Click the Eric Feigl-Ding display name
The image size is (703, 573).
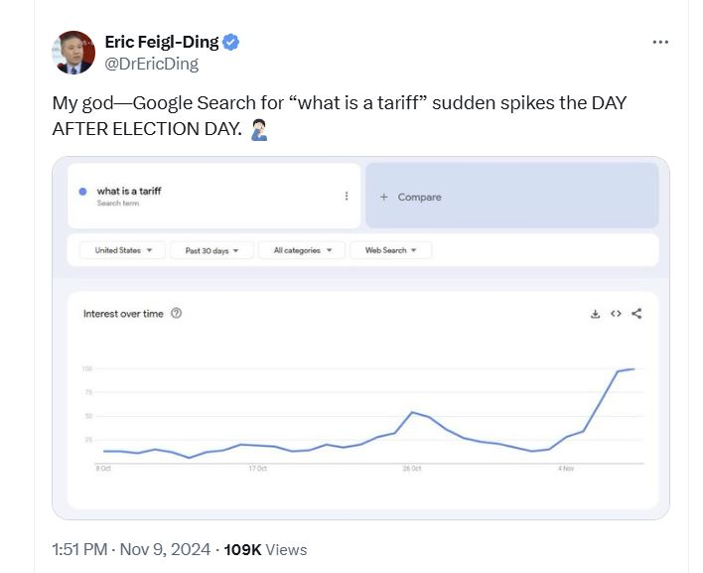(162, 42)
